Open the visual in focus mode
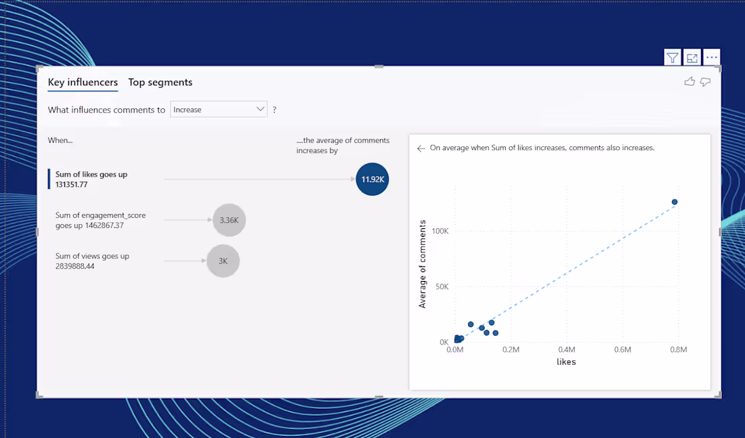Image resolution: width=745 pixels, height=438 pixels. 691,58
